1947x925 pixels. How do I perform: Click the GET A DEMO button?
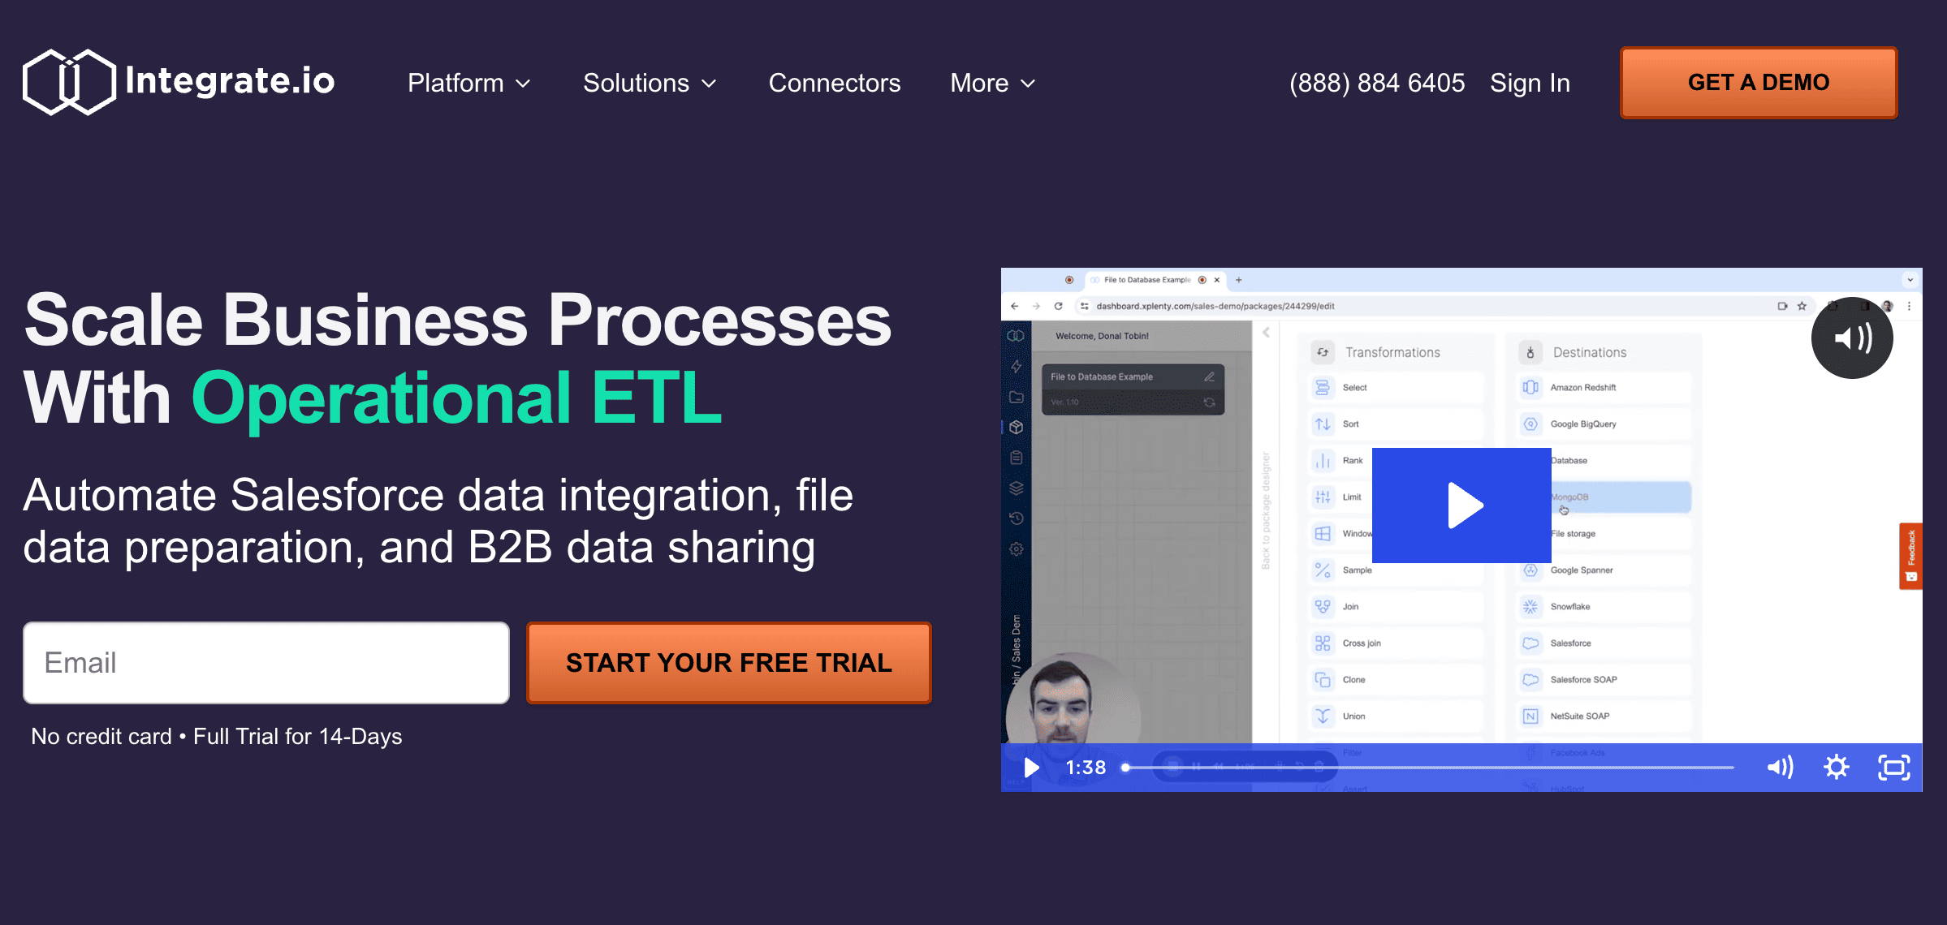coord(1758,83)
